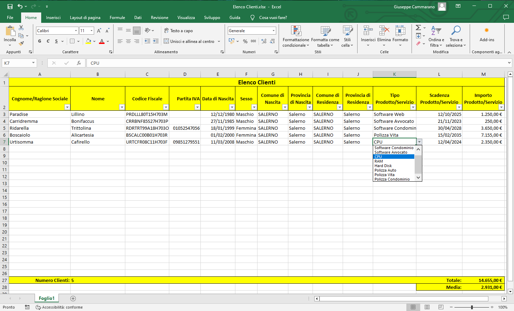514x311 pixels.
Task: Click the accounting currency format icon
Action: tap(232, 41)
